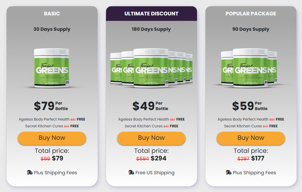Click the Popular Package header

251,14
